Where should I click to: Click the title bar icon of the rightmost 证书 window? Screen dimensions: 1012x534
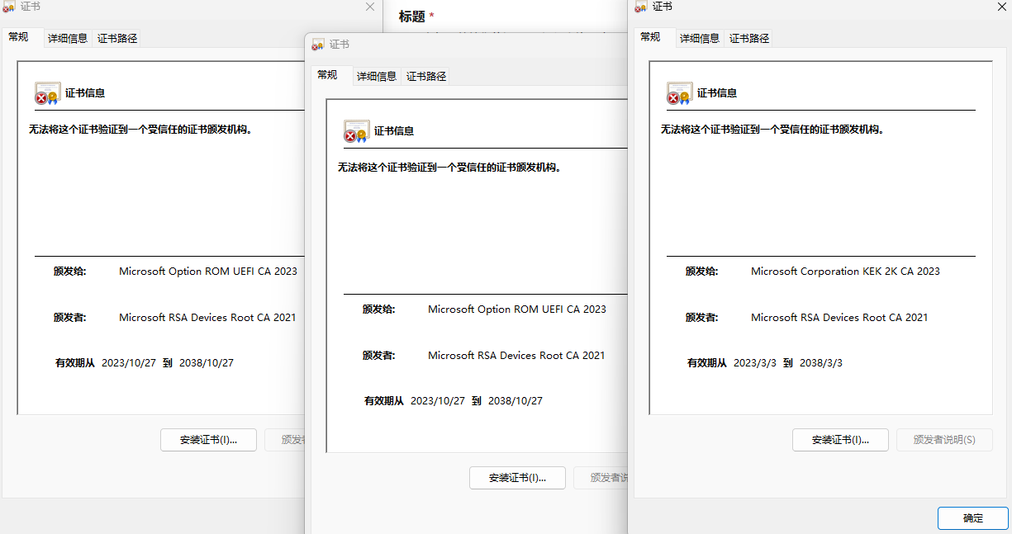(x=641, y=7)
